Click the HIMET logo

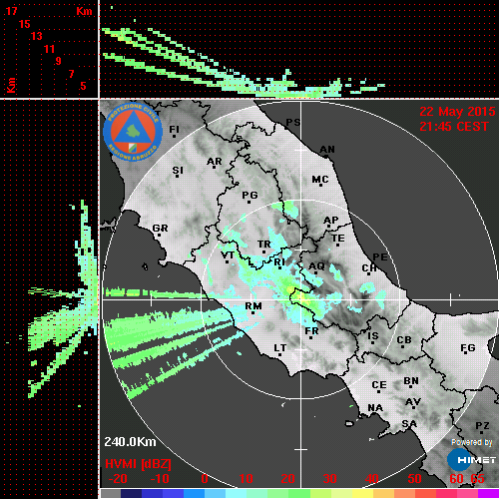pos(472,460)
